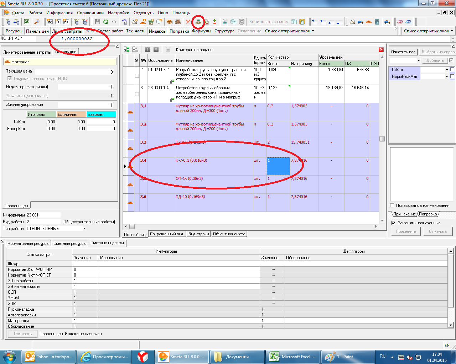Click the Windows Start button
This screenshot has width=456, height=364.
(x=9, y=357)
